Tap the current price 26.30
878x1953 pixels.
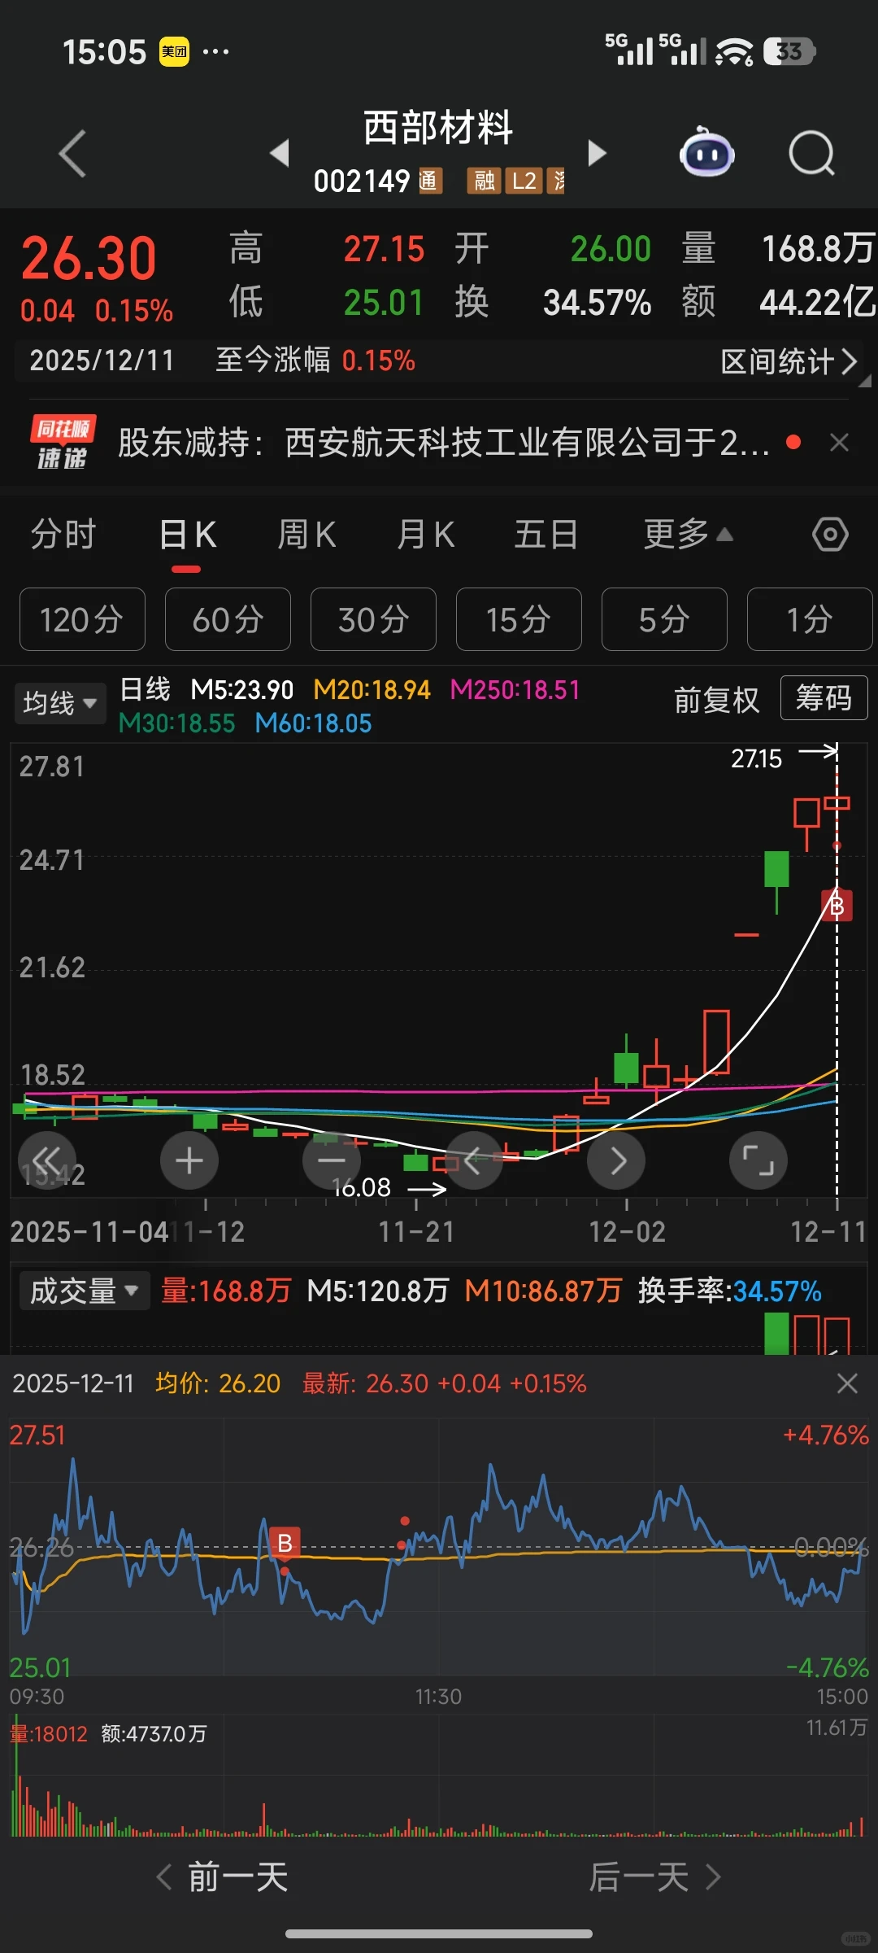[x=89, y=259]
